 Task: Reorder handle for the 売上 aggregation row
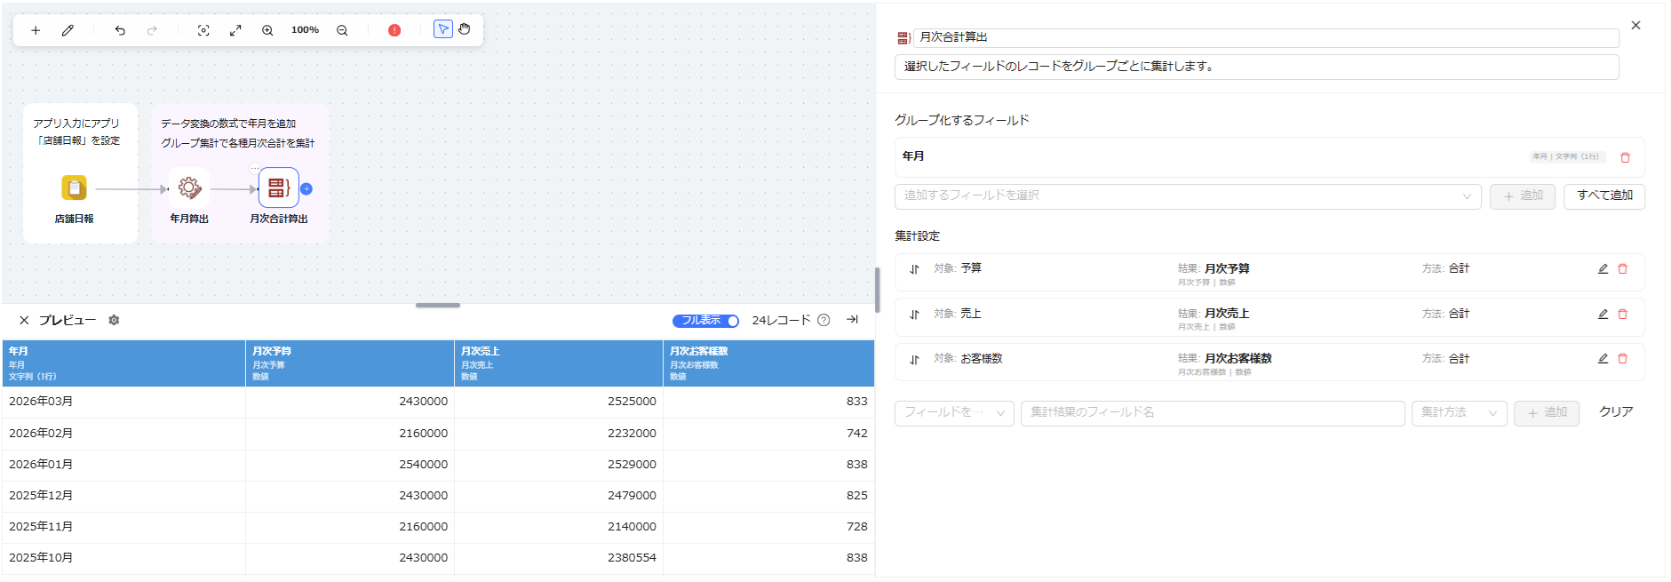(914, 315)
